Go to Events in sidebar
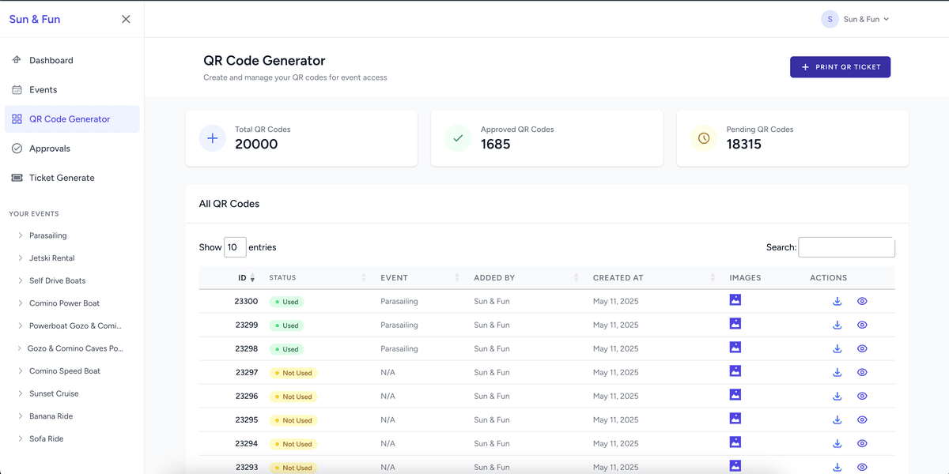The height and width of the screenshot is (474, 949). 72,89
